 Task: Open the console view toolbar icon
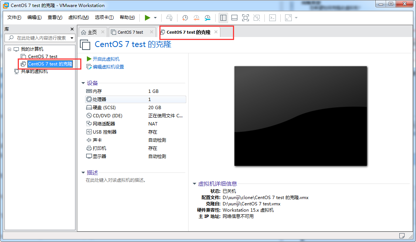273,18
